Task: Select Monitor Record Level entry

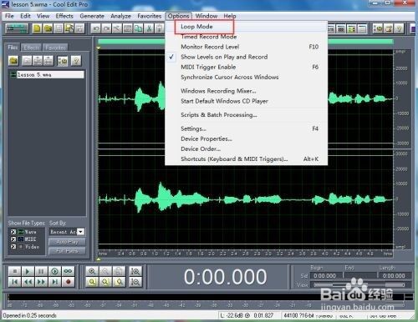Action: coord(246,47)
